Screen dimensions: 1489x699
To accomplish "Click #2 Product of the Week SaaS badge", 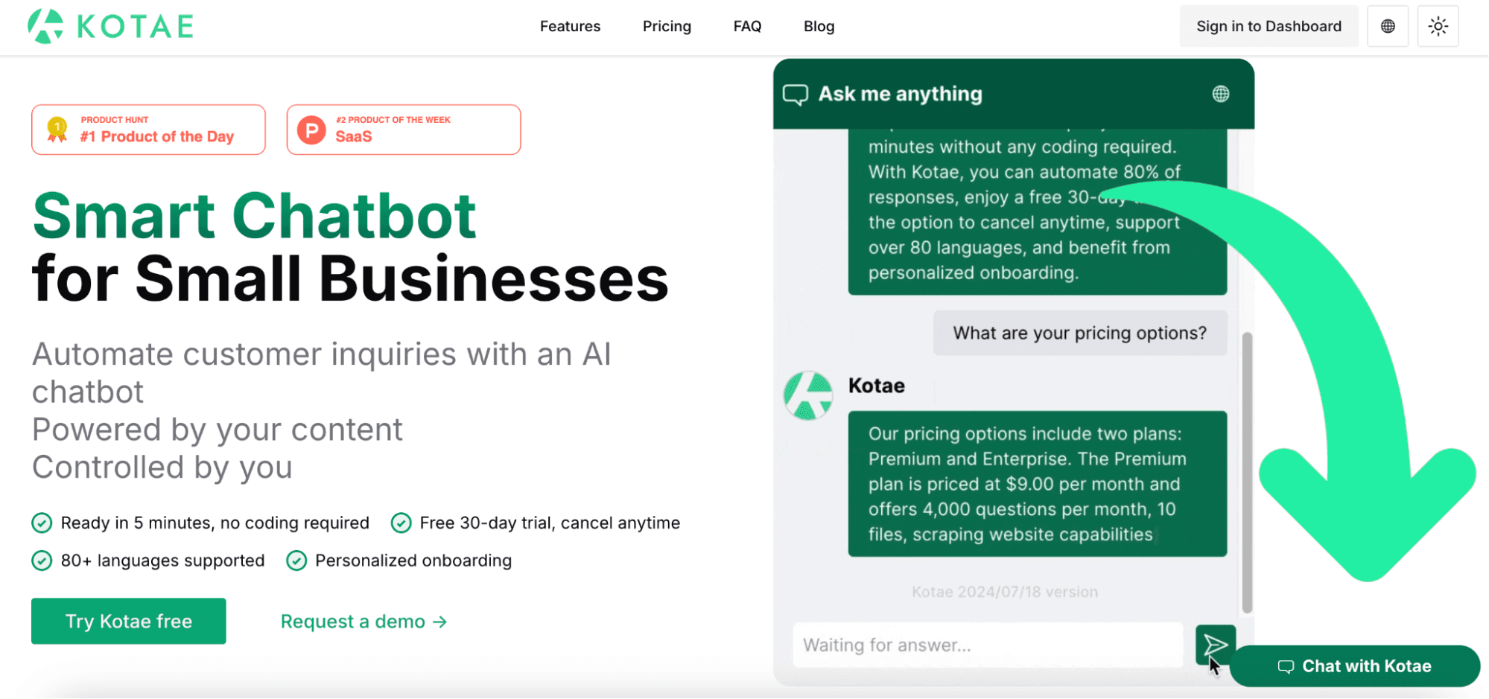I will (x=404, y=130).
